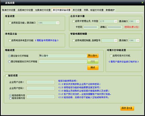The image size is (145, 116).
Task: Click the 默认指令 command text field
Action: click(x=63, y=56)
